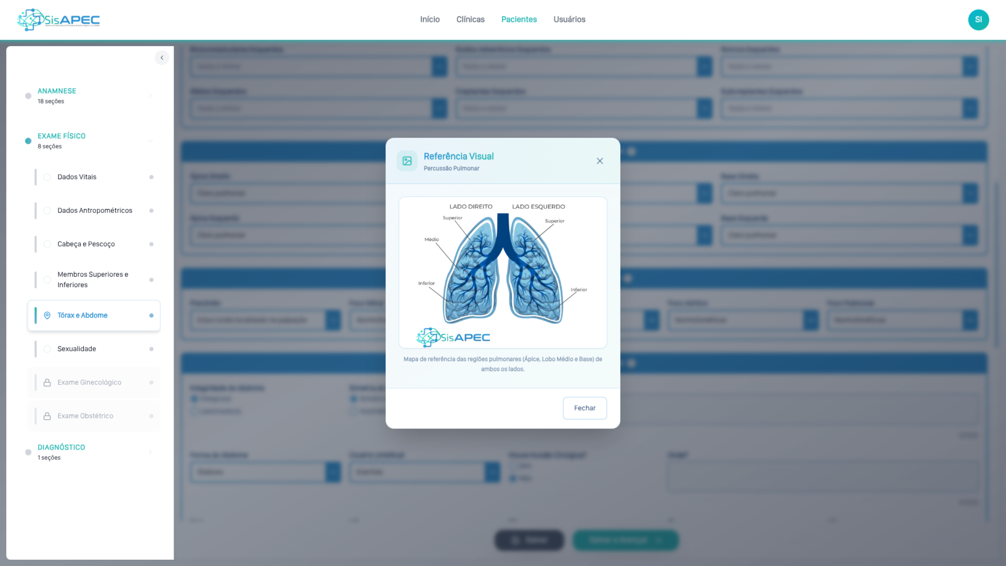Open the lung diagram reference image
This screenshot has height=566, width=1006.
(x=503, y=273)
